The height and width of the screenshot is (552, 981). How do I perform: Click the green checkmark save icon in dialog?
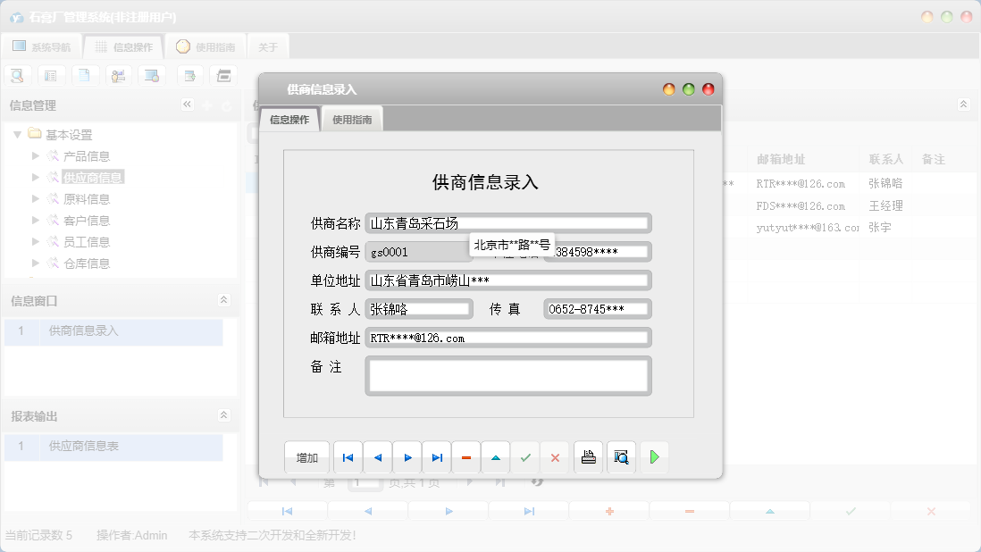[x=525, y=457]
